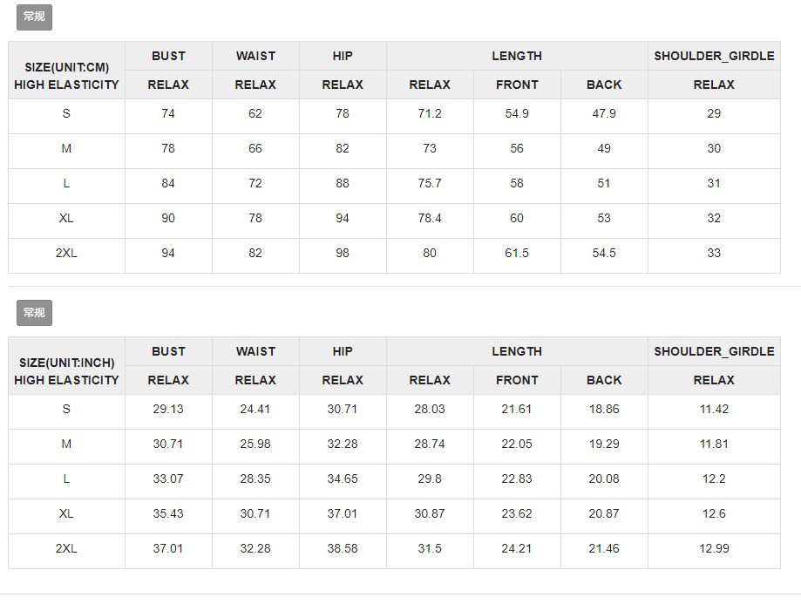Click the WAIST header in the INCH table
Screen dimensions: 801x604
click(255, 351)
